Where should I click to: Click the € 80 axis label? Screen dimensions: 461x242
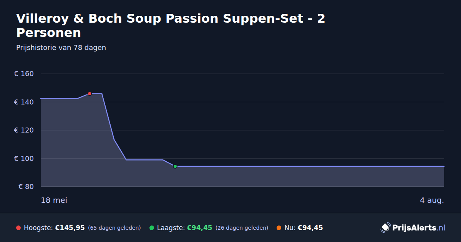[26, 187]
